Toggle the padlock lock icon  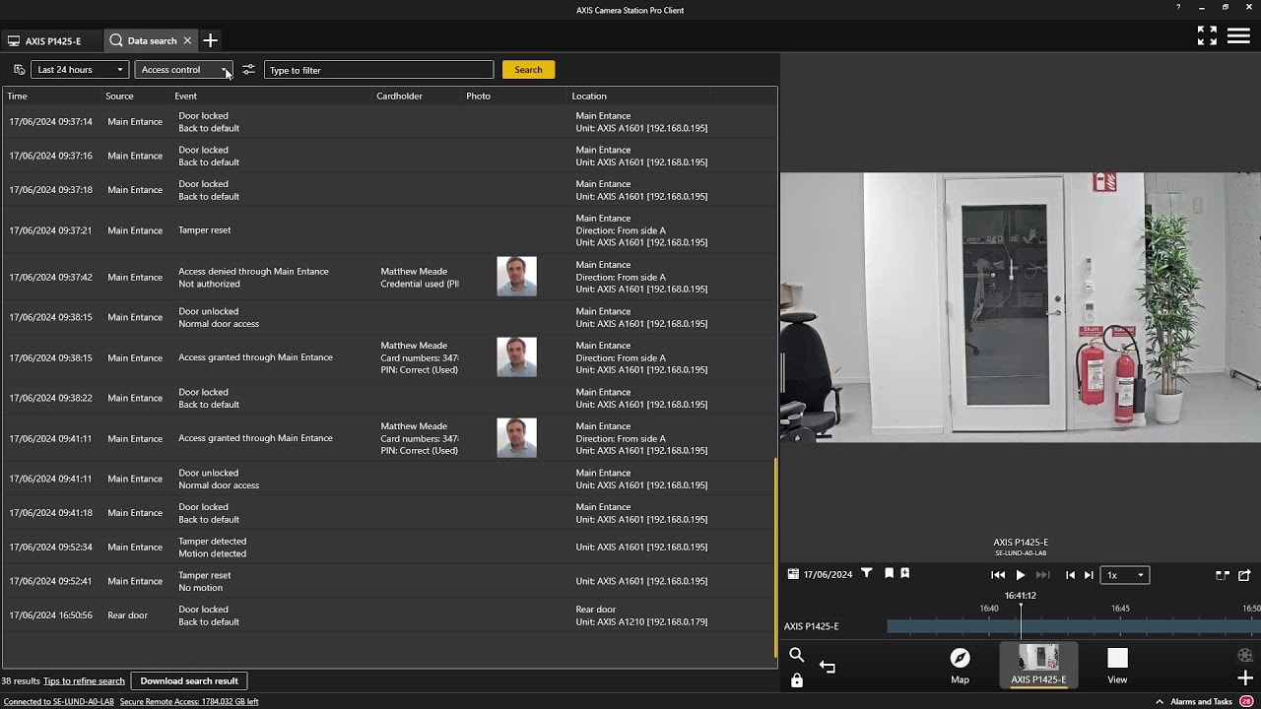[x=797, y=680]
